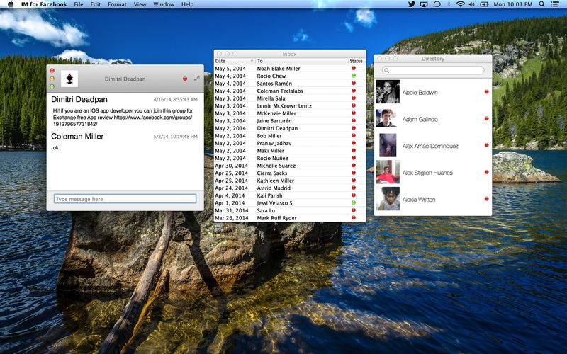The width and height of the screenshot is (567, 354).
Task: Click the Status column header in Inbox
Action: point(357,61)
